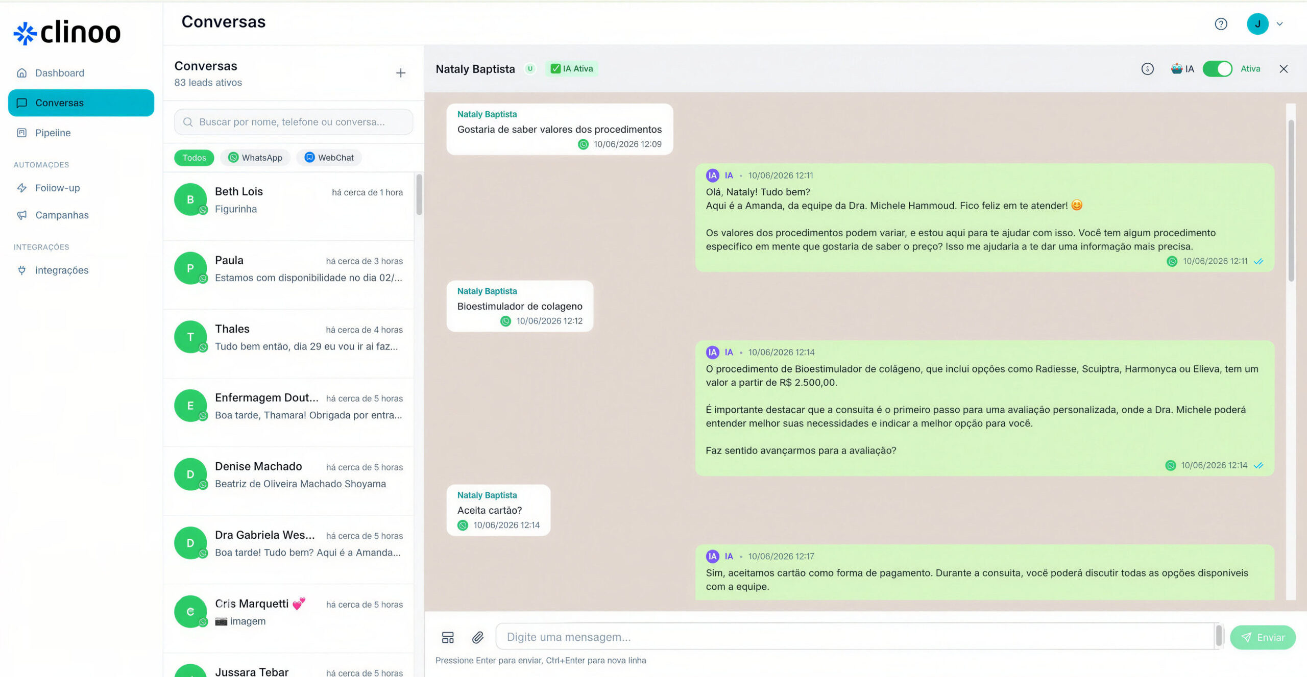Open Denise Machado conversation
The width and height of the screenshot is (1307, 677).
288,481
